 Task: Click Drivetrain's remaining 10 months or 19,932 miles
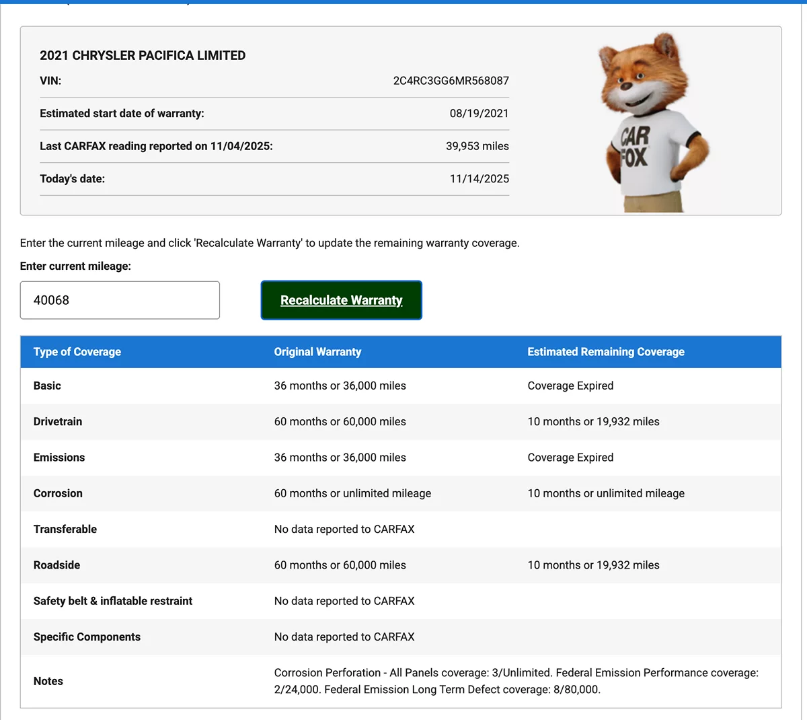click(593, 422)
